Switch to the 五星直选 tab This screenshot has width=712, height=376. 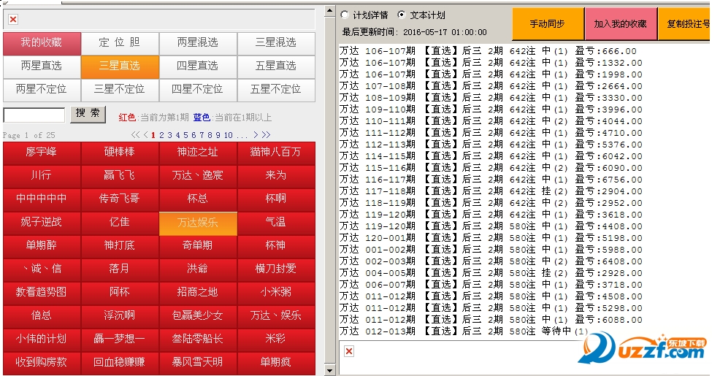(276, 66)
